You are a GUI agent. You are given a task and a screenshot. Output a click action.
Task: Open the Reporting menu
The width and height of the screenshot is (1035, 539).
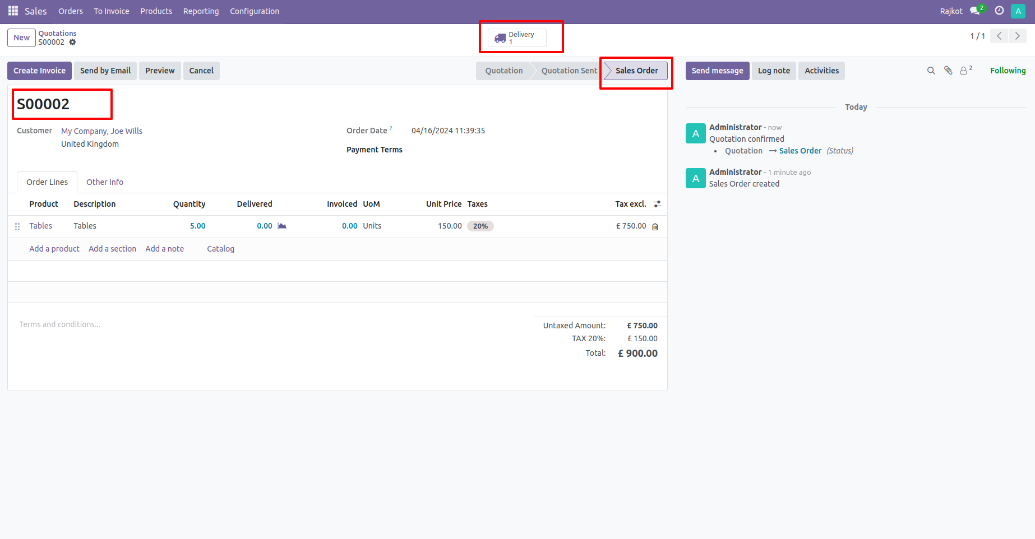pyautogui.click(x=201, y=11)
